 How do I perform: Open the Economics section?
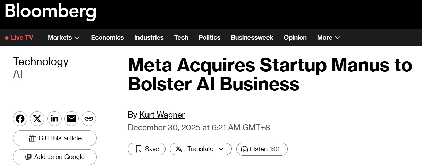[107, 38]
